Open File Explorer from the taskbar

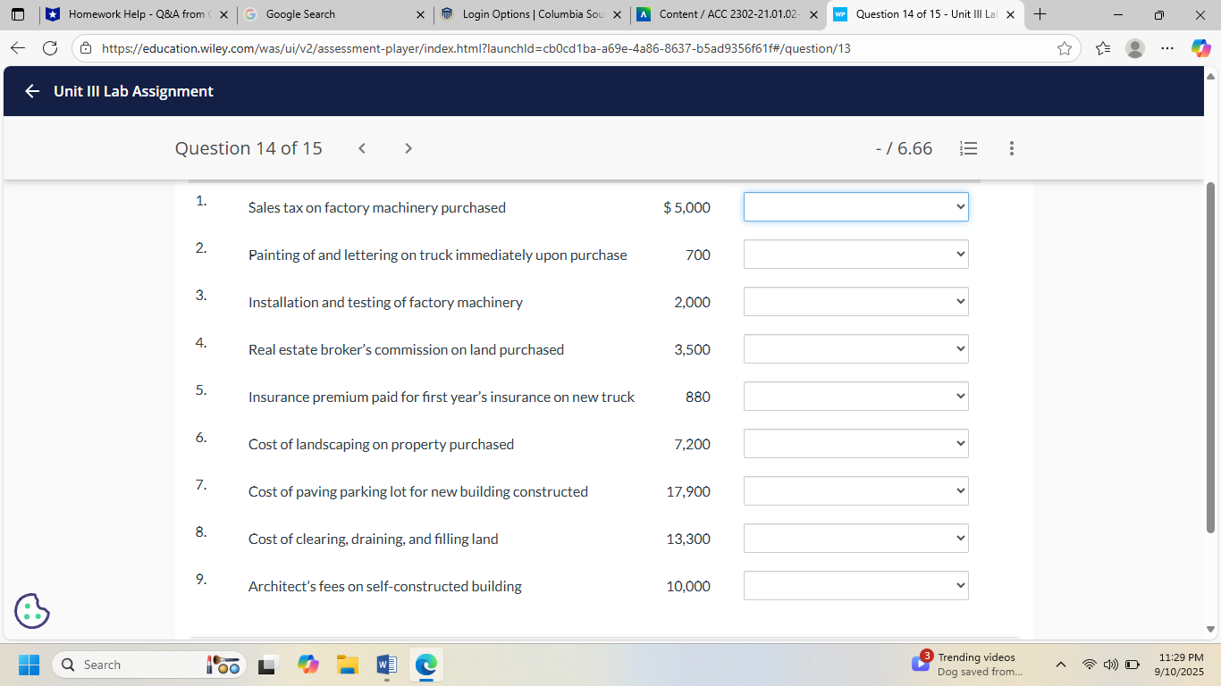point(347,665)
